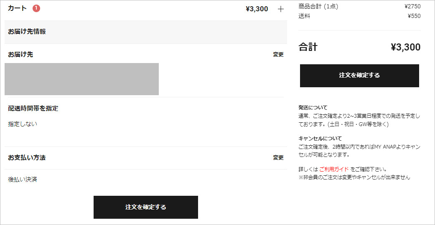Click the お支払い方法 heading
Image resolution: width=435 pixels, height=225 pixels.
point(27,157)
